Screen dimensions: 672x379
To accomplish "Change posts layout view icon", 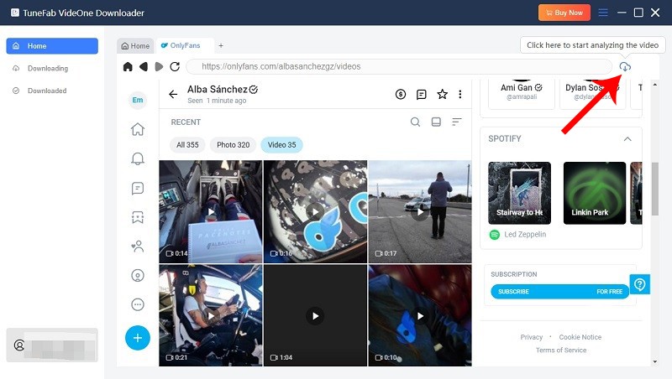I will click(436, 122).
